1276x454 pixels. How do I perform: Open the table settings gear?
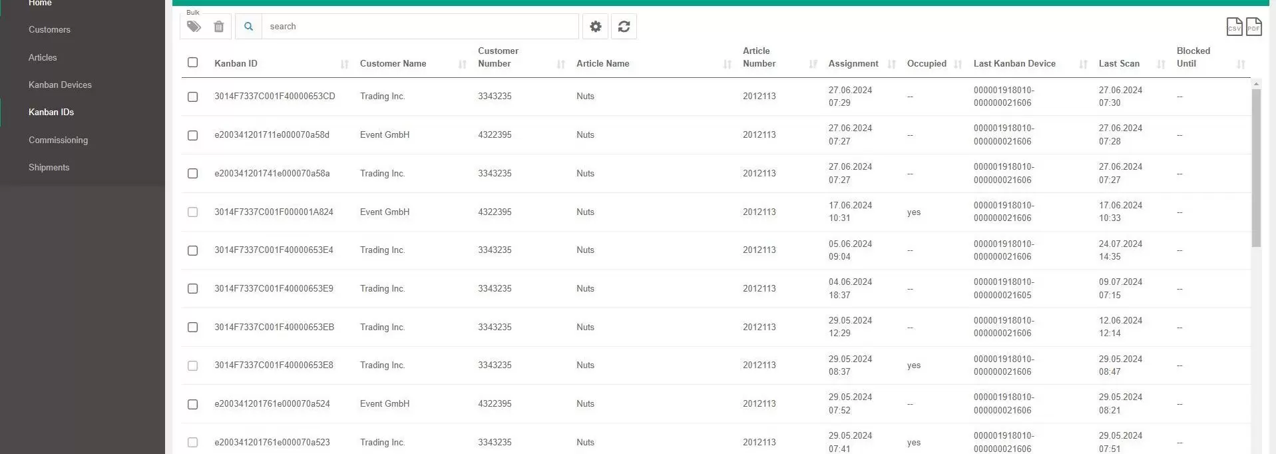[x=596, y=27]
